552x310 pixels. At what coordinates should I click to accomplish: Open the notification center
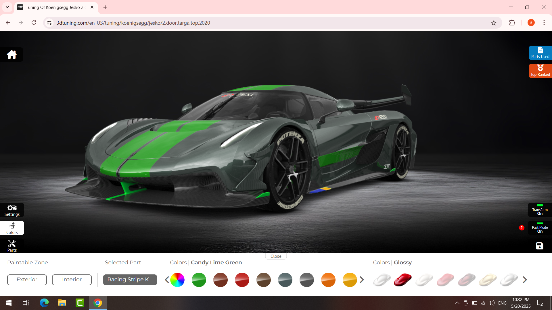[540, 303]
